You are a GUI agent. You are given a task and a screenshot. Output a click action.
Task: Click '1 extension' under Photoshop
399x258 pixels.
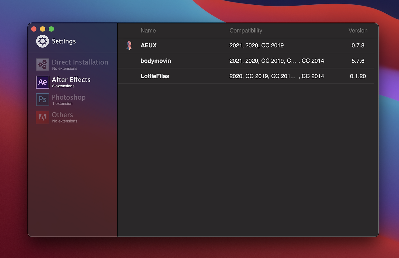click(x=62, y=104)
